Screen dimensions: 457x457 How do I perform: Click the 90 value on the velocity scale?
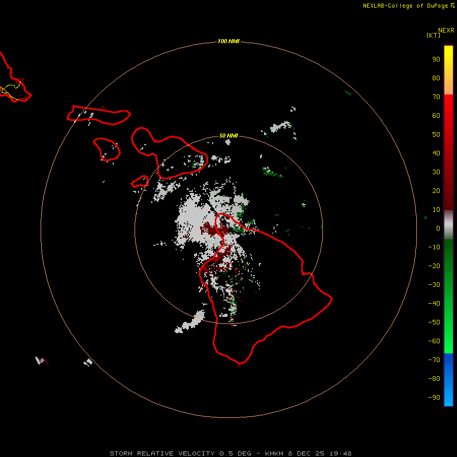[x=436, y=59]
